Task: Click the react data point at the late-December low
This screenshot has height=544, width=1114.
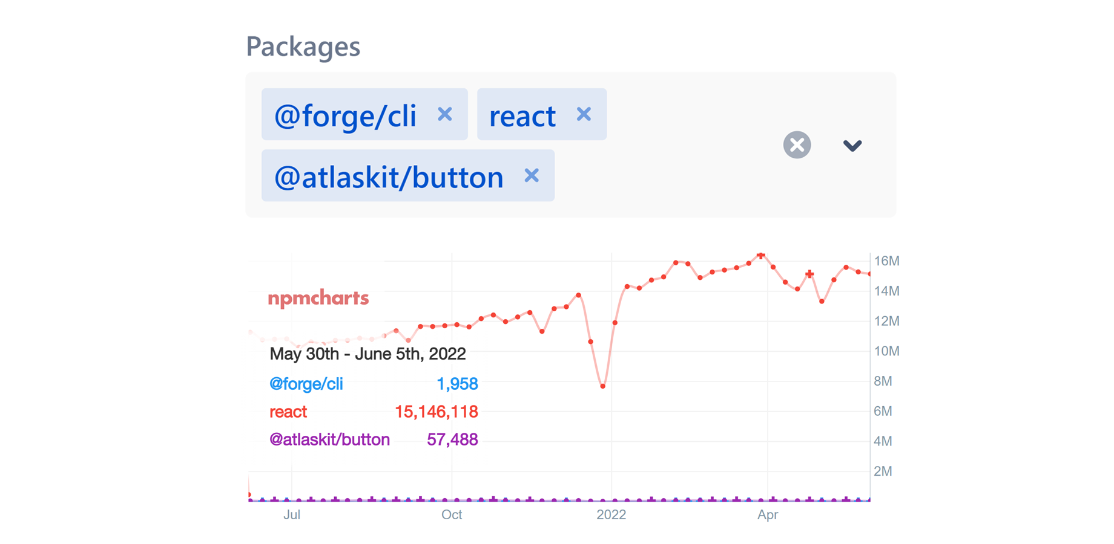Action: [x=603, y=386]
